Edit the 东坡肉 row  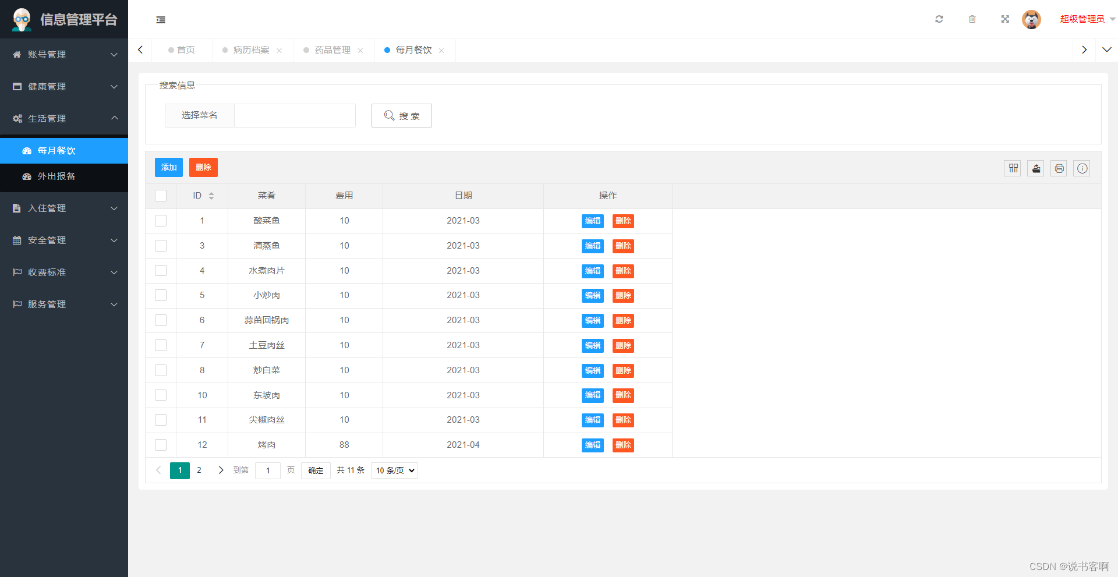[593, 395]
